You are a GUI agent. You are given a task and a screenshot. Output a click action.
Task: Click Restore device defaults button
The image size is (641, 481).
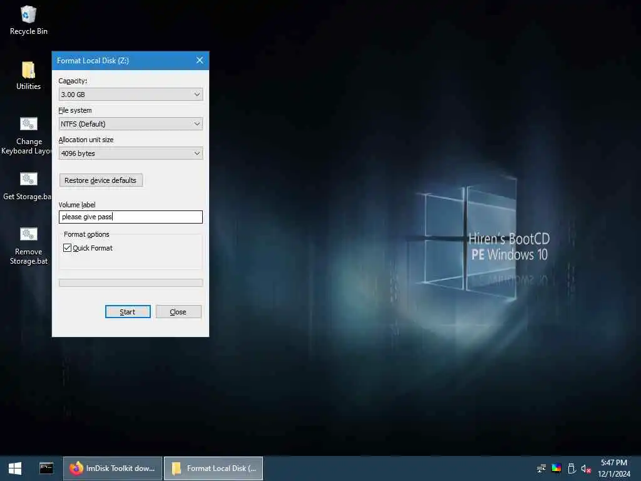(x=101, y=180)
